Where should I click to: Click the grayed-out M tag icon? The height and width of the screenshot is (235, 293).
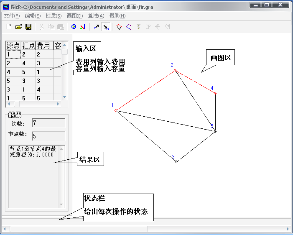tap(167, 26)
